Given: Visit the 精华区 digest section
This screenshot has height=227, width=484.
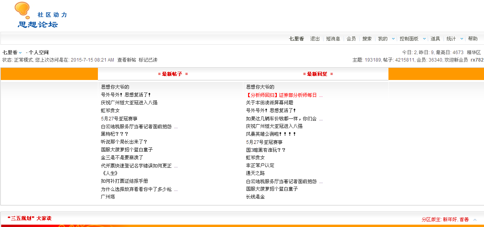Looking at the screenshot, I should click(x=473, y=52).
